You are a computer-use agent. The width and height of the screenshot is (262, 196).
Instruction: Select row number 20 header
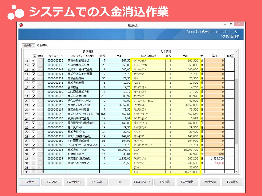tap(27, 101)
